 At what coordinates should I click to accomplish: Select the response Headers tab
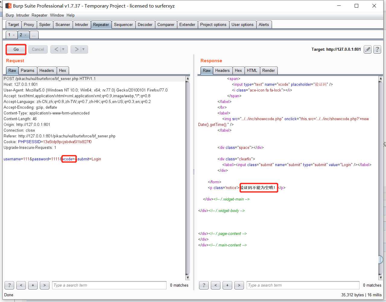pos(223,70)
